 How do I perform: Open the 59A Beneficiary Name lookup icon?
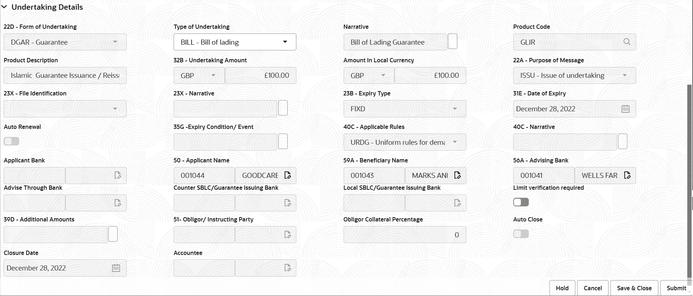[x=457, y=175]
